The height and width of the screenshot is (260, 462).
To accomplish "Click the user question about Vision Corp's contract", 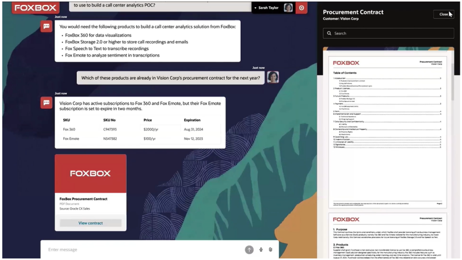I will (x=171, y=78).
